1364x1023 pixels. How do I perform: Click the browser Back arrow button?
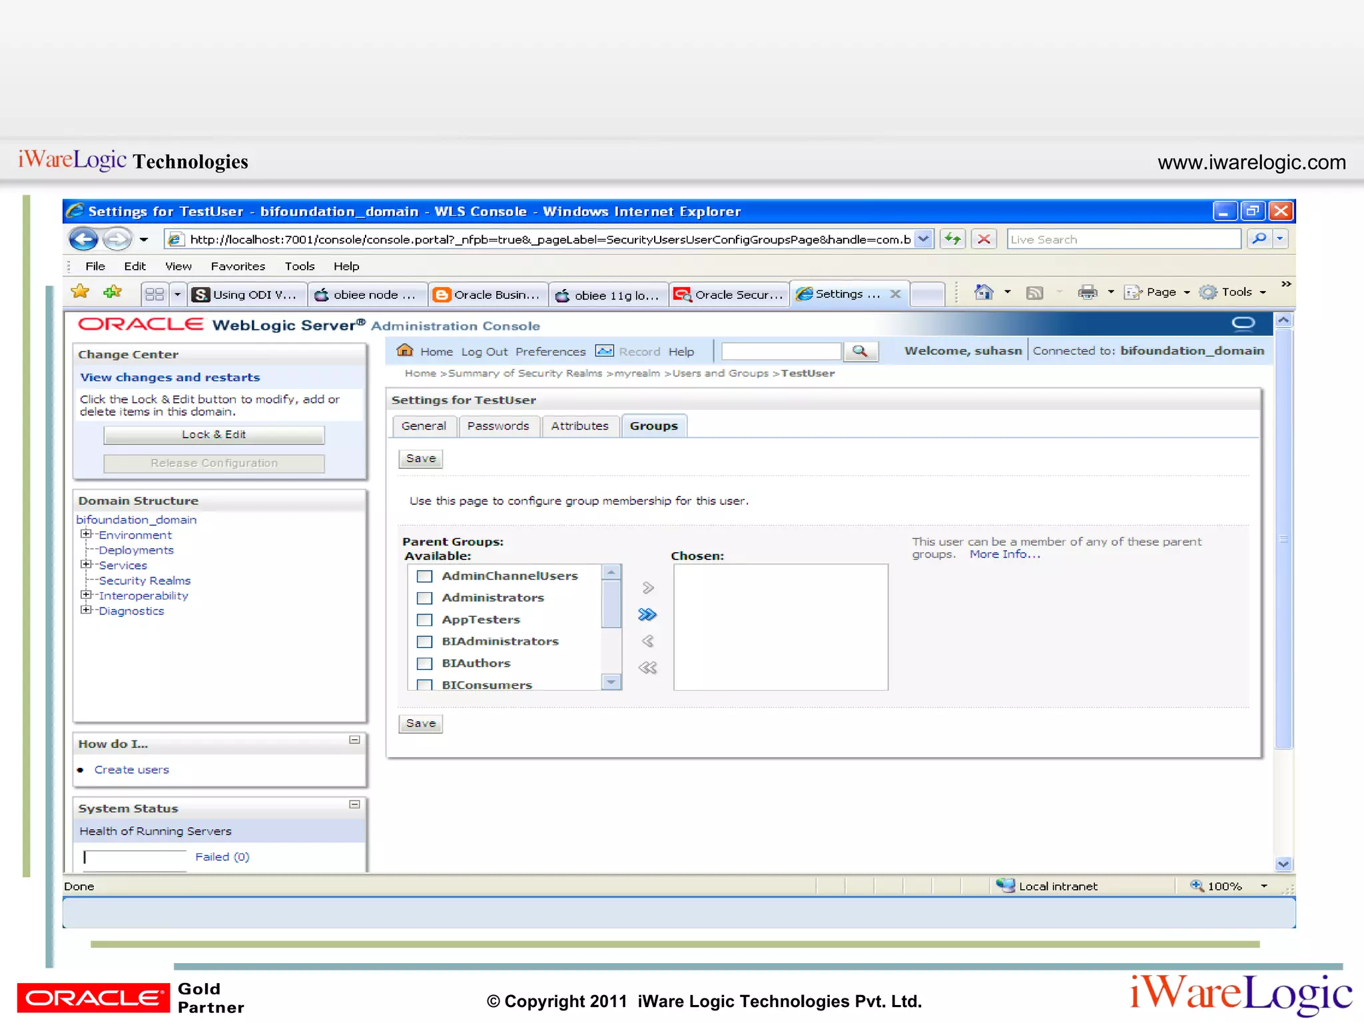[x=83, y=239]
